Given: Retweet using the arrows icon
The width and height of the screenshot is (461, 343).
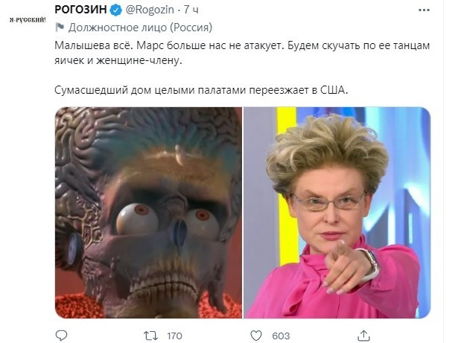Looking at the screenshot, I should click(151, 336).
